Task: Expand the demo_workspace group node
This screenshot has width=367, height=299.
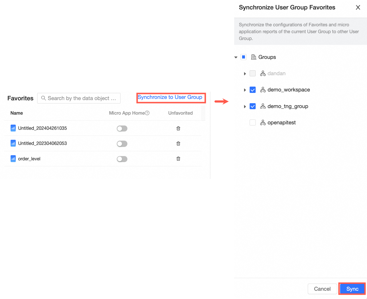Action: point(245,90)
